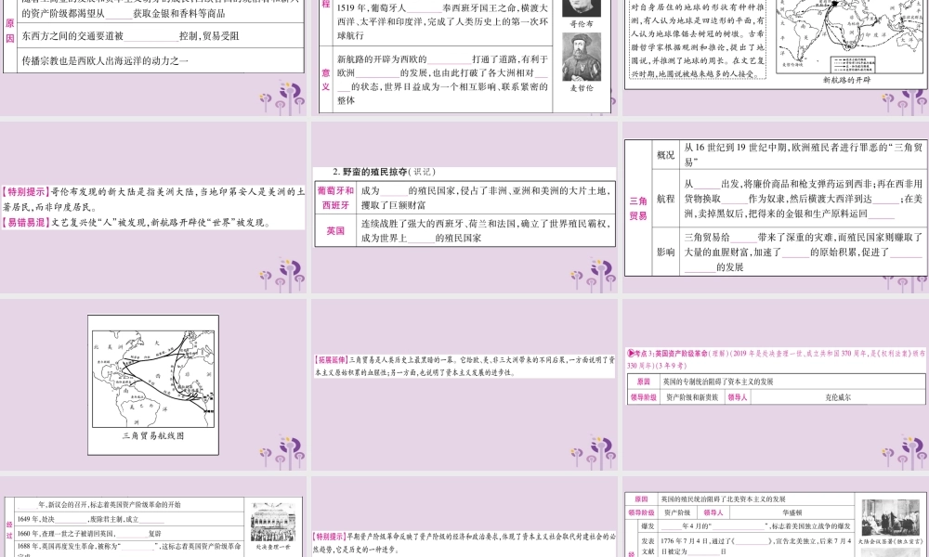Viewport: 929px width, 557px height.
Task: Click the 【特别提示】 note about 哥伦布发现的新大陆
Action: [x=153, y=200]
